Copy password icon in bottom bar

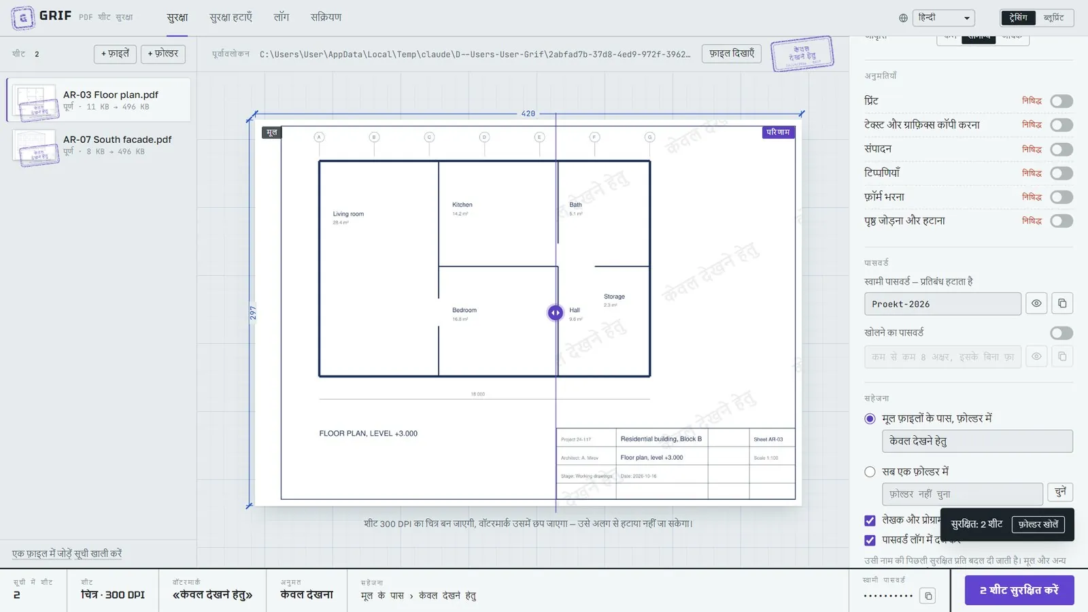(928, 596)
